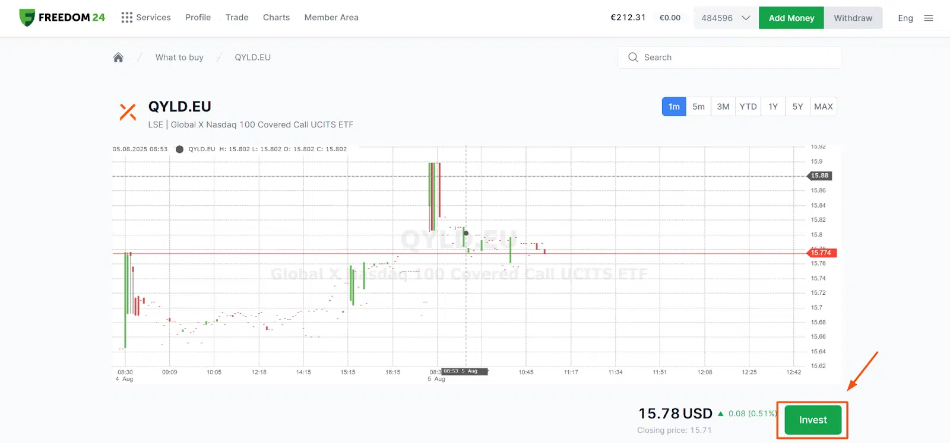The height and width of the screenshot is (443, 950).
Task: Click the Withdraw button
Action: click(x=853, y=18)
